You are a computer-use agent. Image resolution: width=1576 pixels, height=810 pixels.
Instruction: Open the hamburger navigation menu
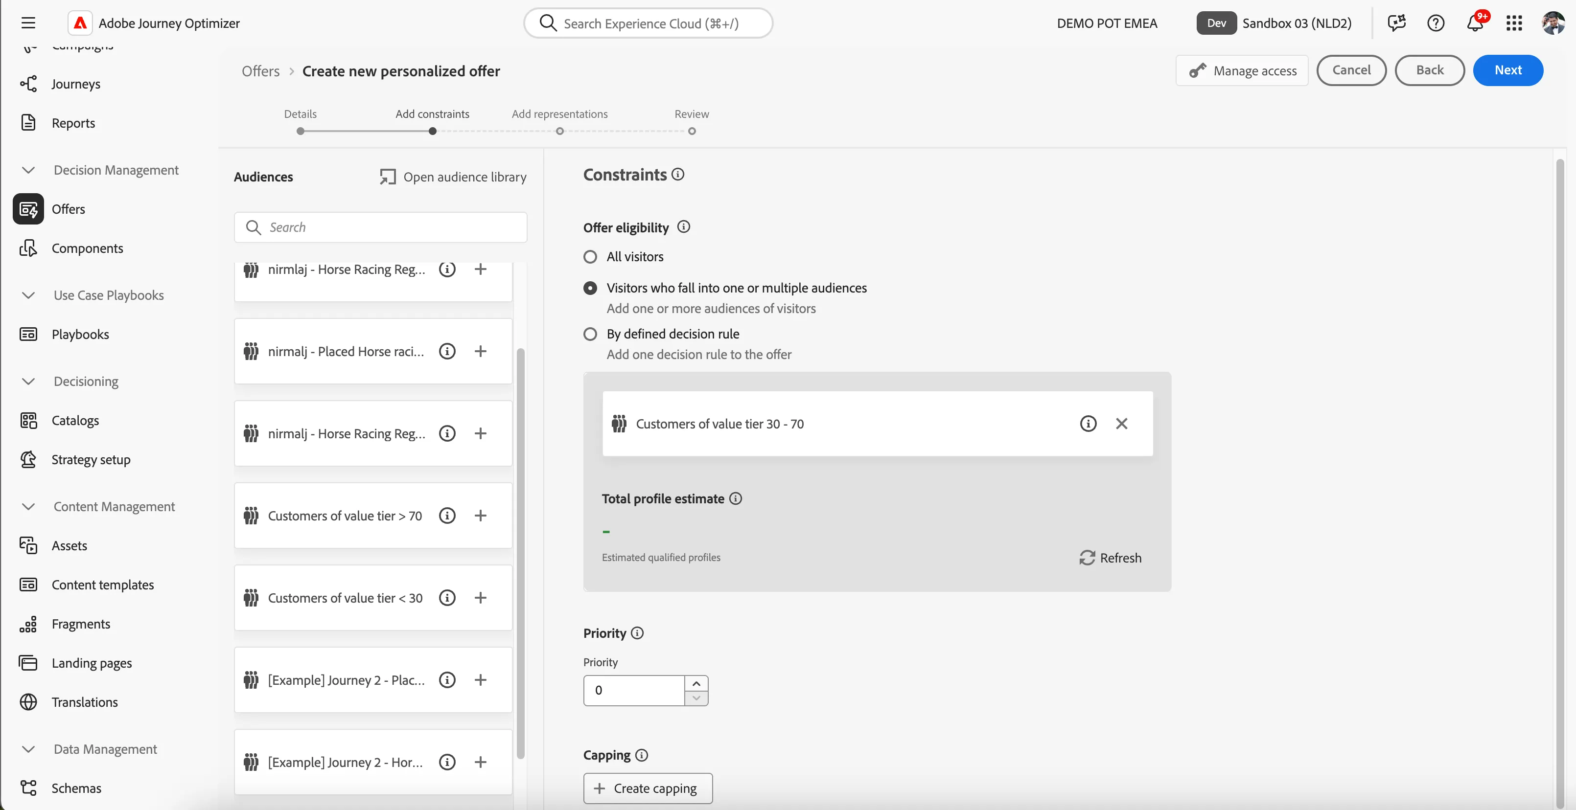(28, 23)
